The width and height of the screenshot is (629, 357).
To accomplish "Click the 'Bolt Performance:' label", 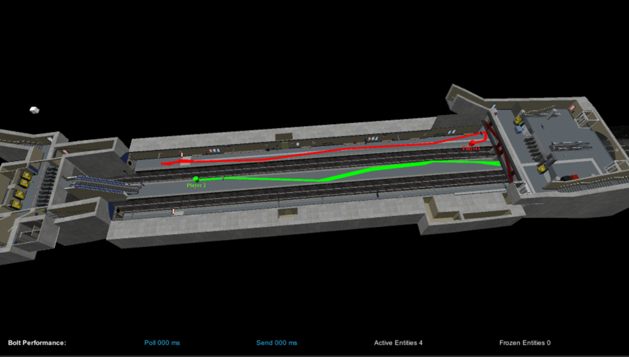I will tap(37, 343).
